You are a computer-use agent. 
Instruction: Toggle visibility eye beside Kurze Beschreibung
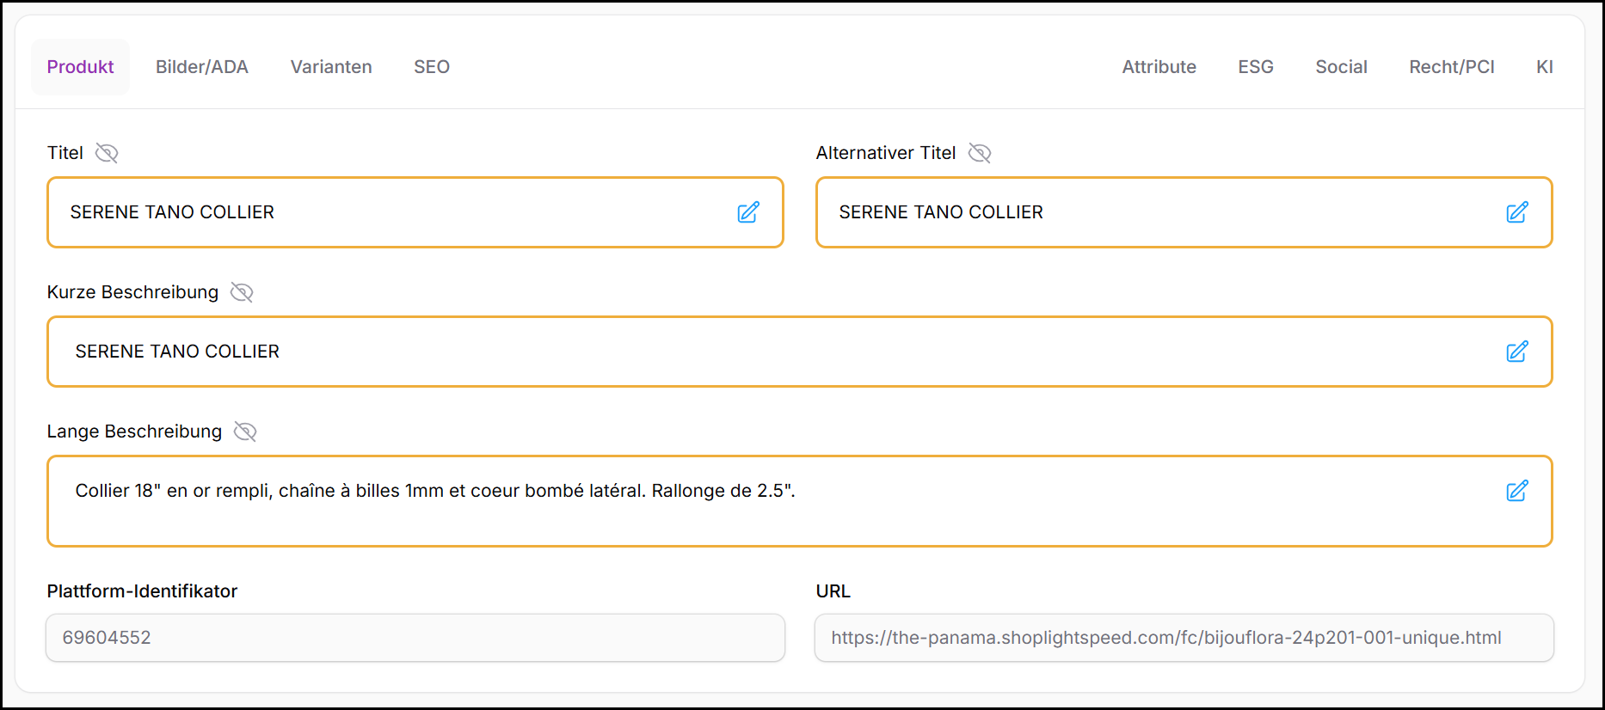tap(242, 292)
